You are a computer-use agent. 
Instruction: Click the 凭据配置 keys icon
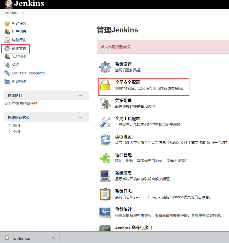click(x=105, y=103)
